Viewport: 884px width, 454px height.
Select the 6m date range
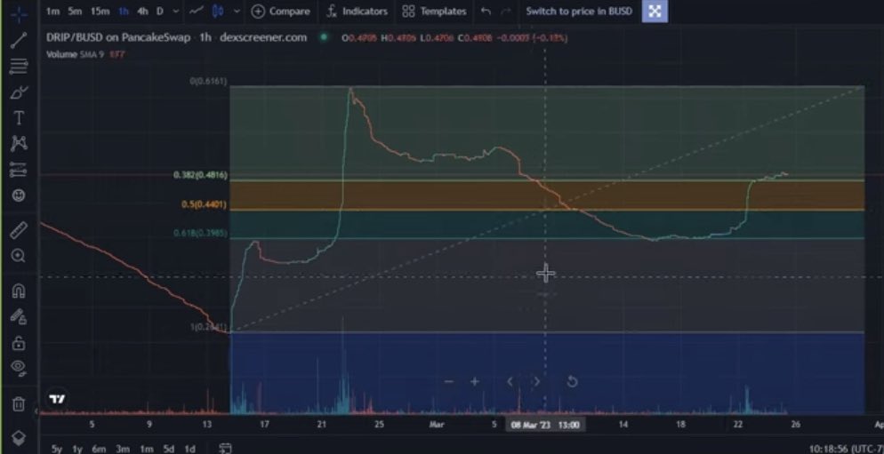(100, 449)
